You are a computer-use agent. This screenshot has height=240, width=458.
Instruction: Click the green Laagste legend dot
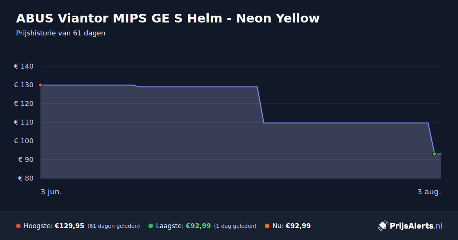151,226
